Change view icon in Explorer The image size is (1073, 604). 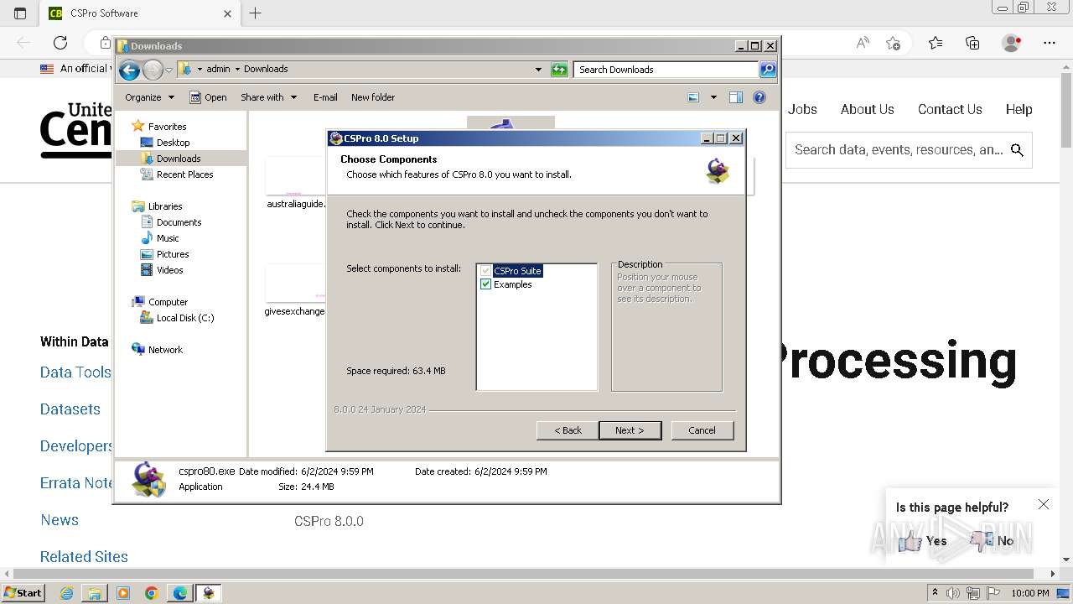[x=693, y=97]
